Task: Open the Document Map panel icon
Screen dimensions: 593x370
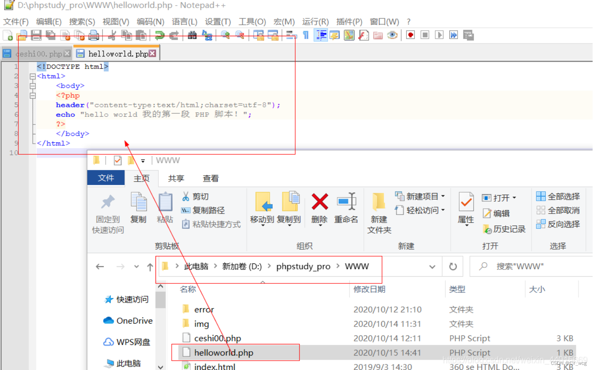Action: [349, 35]
